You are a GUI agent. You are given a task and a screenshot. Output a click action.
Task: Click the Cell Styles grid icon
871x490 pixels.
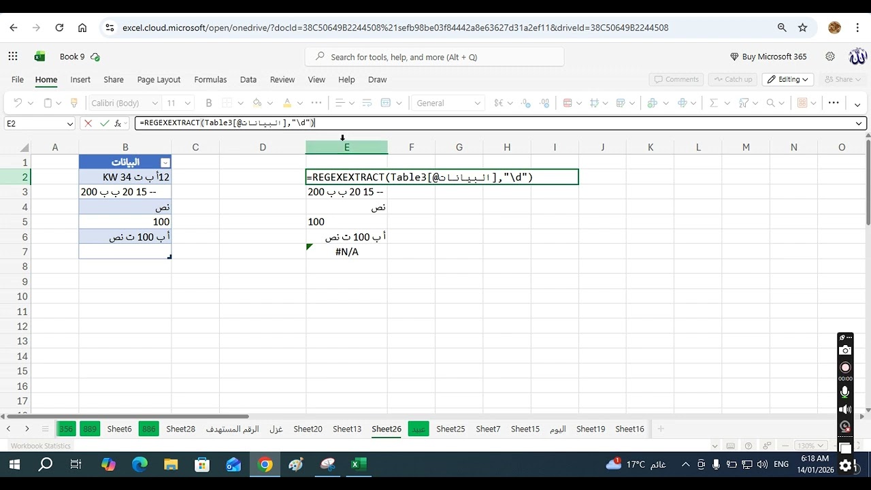[593, 103]
